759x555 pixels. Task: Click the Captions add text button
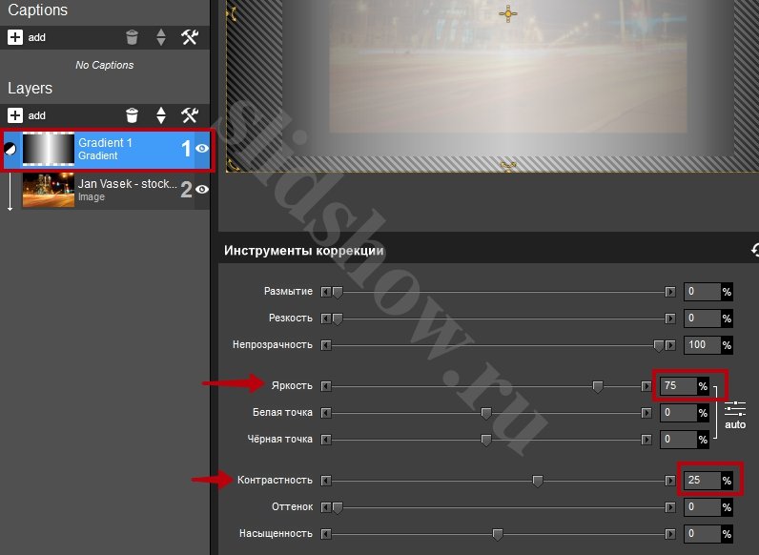point(37,37)
